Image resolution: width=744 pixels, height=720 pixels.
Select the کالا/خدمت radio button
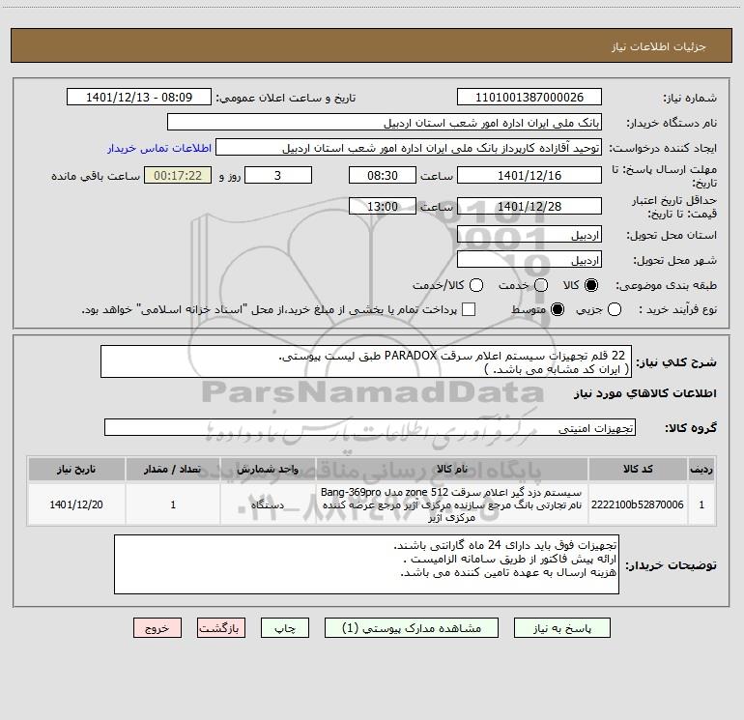pos(476,285)
